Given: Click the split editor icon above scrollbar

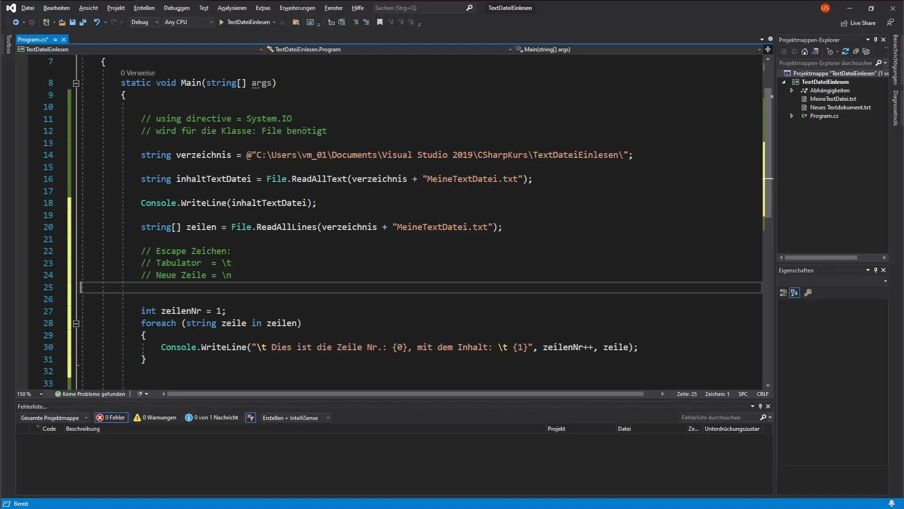Looking at the screenshot, I should (768, 49).
